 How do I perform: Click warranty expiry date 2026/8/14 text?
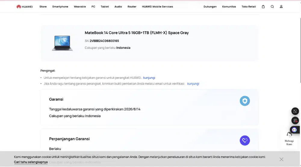pos(132,109)
